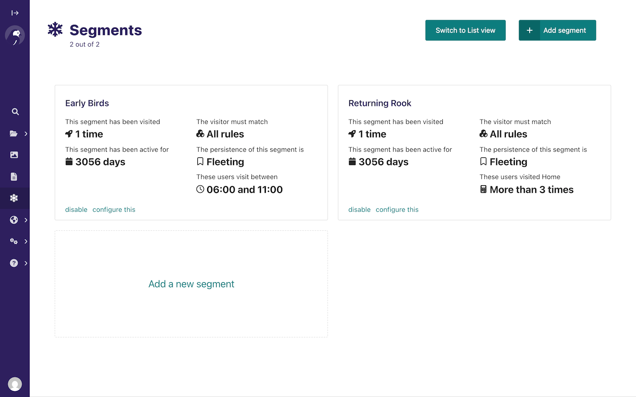Image resolution: width=636 pixels, height=397 pixels.
Task: Select the globe icon in the sidebar
Action: [x=13, y=219]
